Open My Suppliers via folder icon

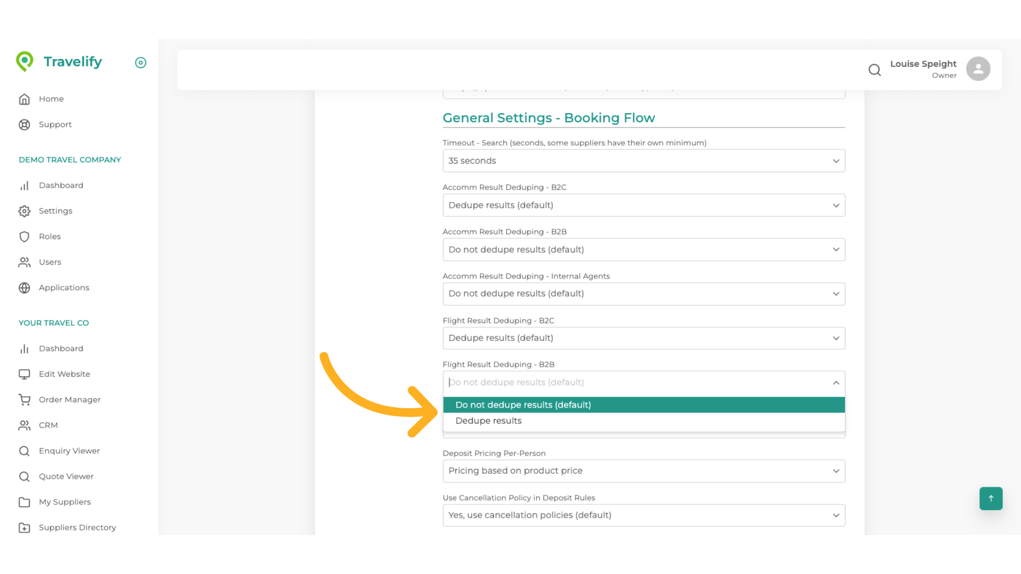[24, 502]
